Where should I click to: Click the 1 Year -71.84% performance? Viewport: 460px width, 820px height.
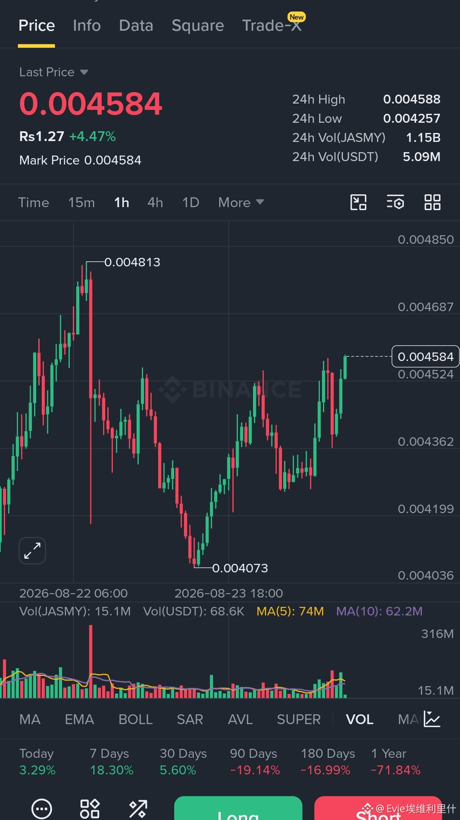point(396,762)
